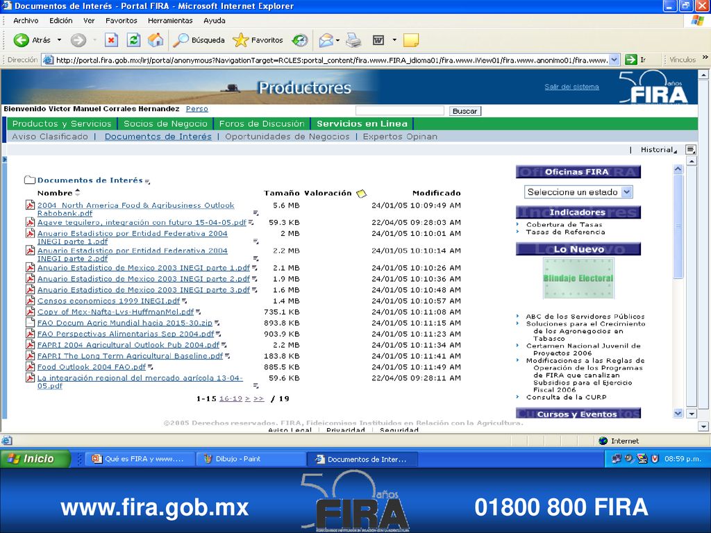Image resolution: width=711 pixels, height=533 pixels.
Task: Open the Favoritos menu in menu bar
Action: 121,21
